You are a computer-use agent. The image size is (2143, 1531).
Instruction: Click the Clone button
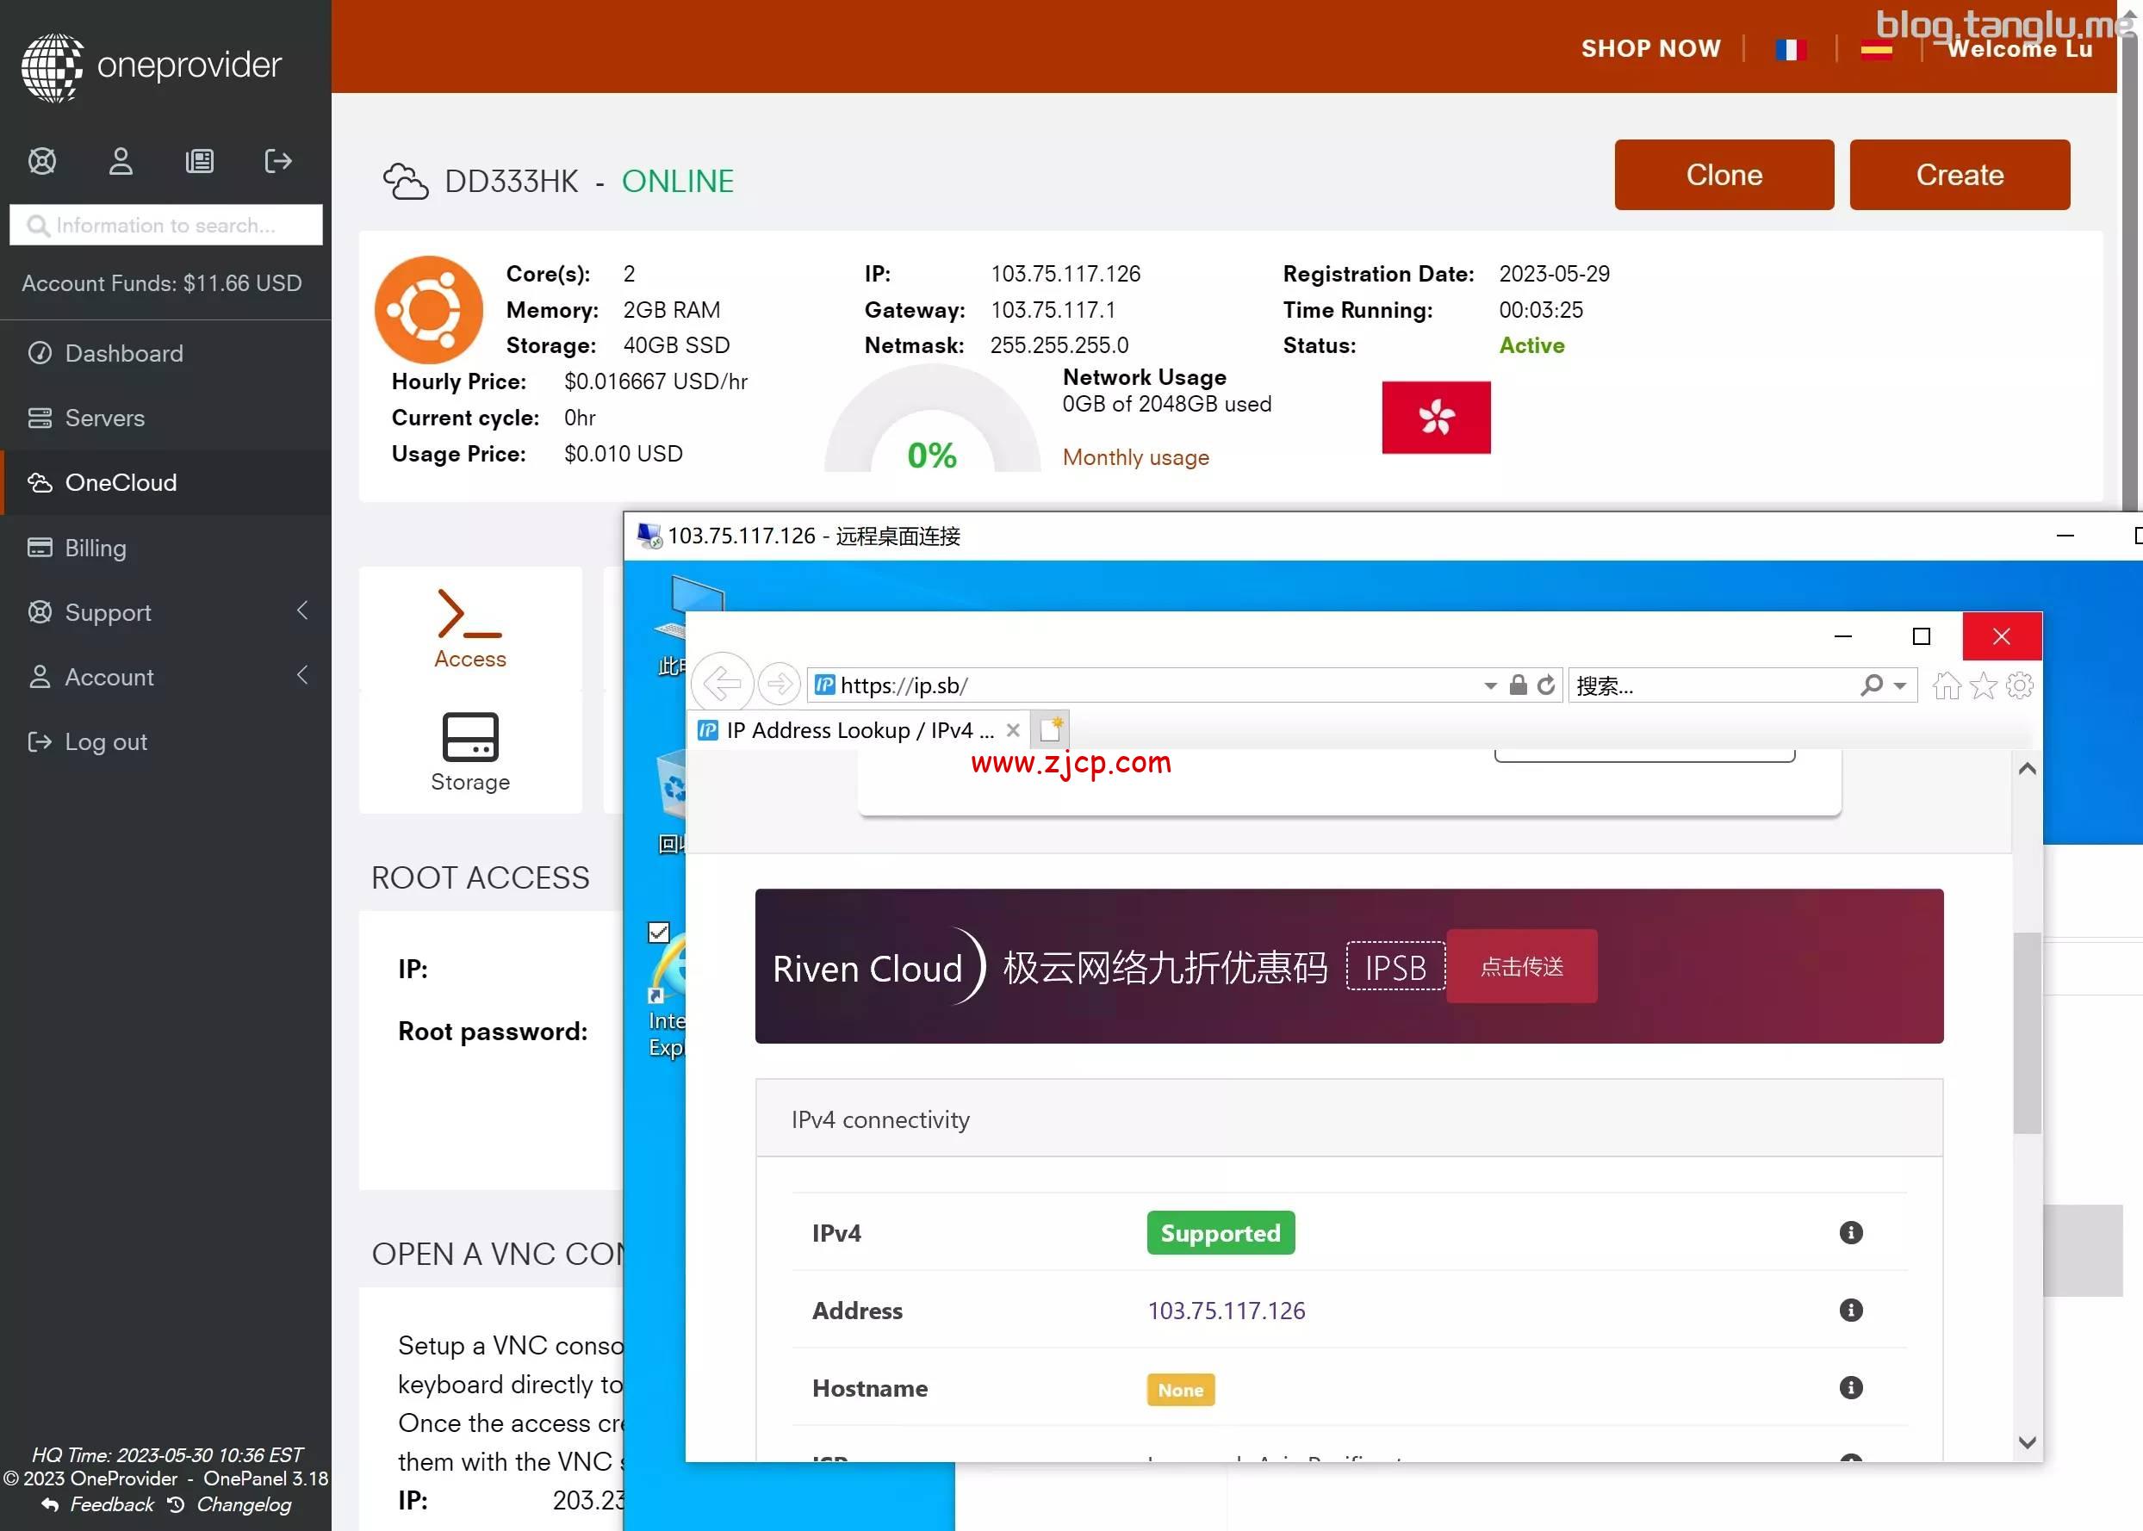point(1724,176)
